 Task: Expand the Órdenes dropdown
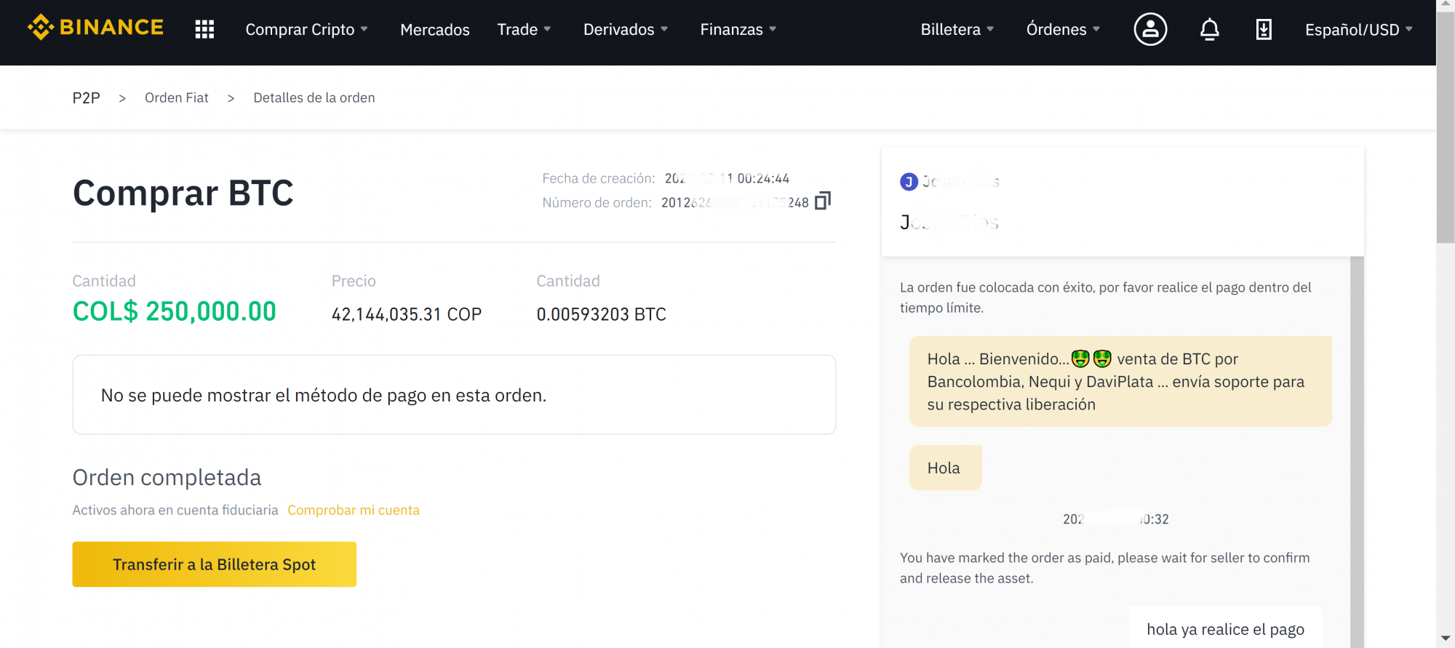1063,29
